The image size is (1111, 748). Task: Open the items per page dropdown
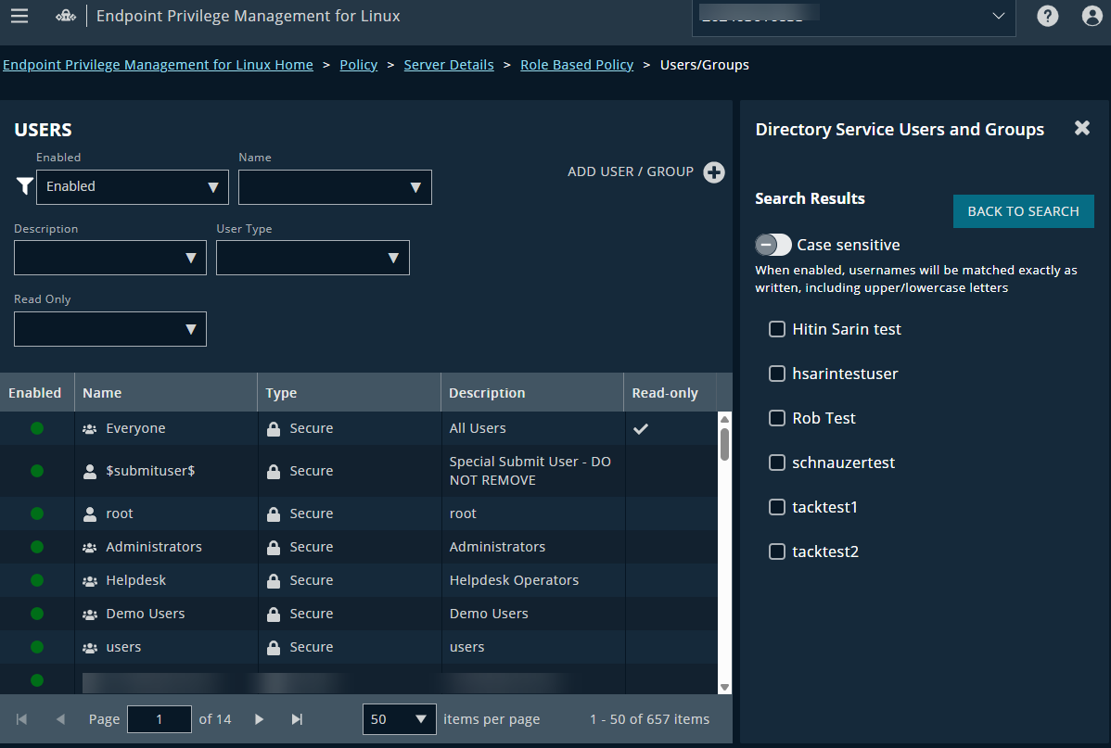[x=399, y=719]
